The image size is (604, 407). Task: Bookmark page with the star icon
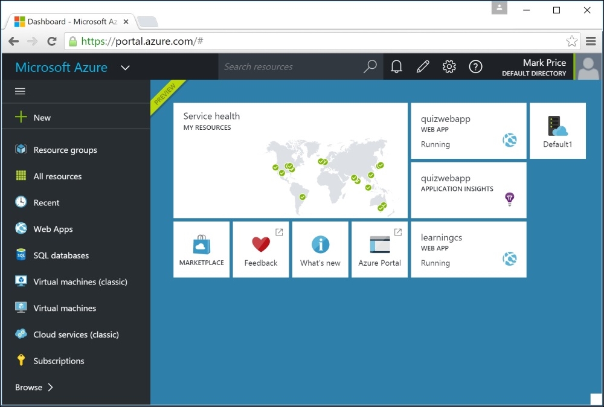[571, 41]
